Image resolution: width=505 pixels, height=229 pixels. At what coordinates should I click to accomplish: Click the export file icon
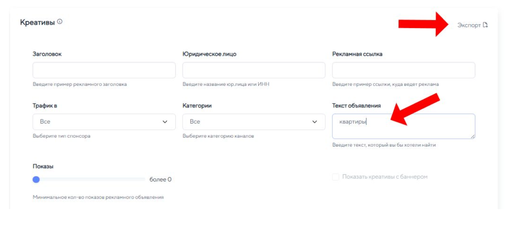(x=485, y=25)
